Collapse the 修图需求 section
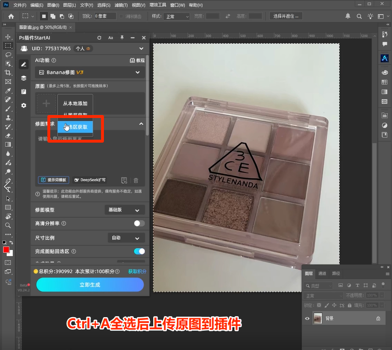 pos(141,124)
